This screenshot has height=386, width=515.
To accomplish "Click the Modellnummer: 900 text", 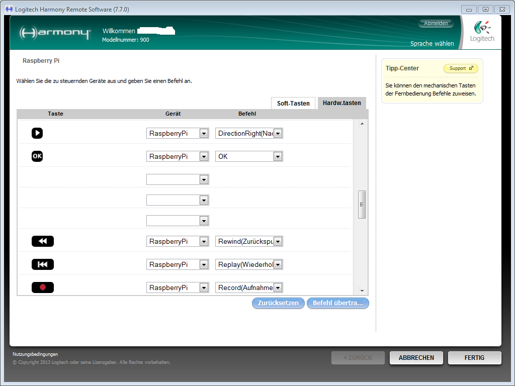I will (x=125, y=40).
